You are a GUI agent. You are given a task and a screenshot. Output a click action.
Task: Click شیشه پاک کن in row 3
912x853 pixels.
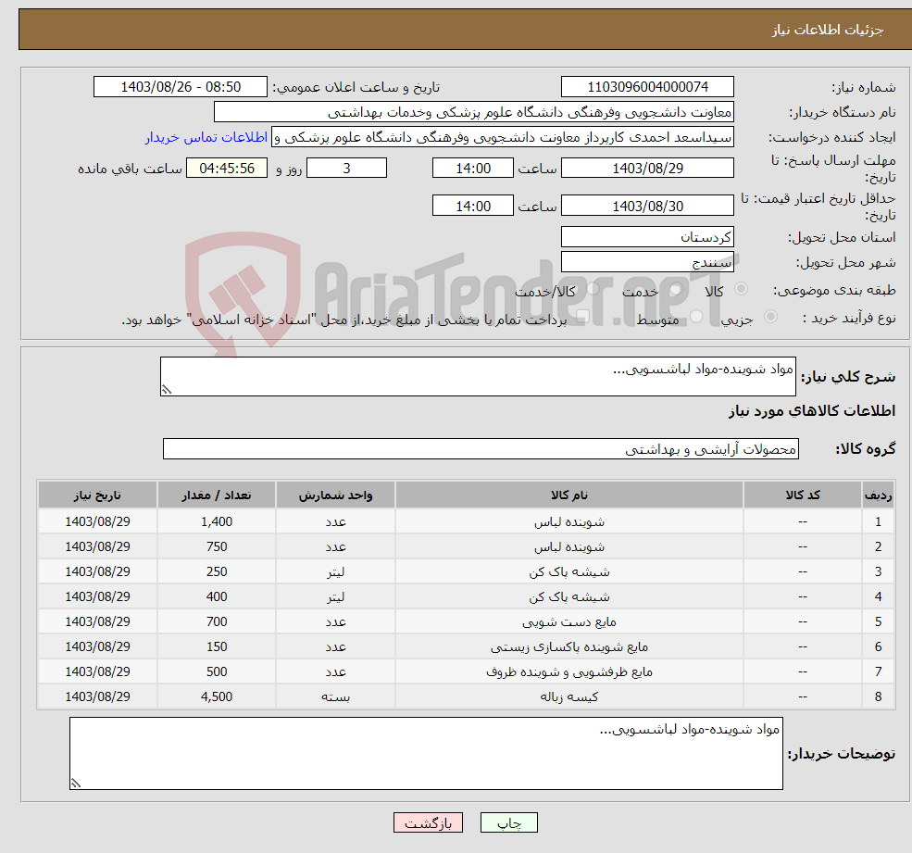[x=569, y=572]
